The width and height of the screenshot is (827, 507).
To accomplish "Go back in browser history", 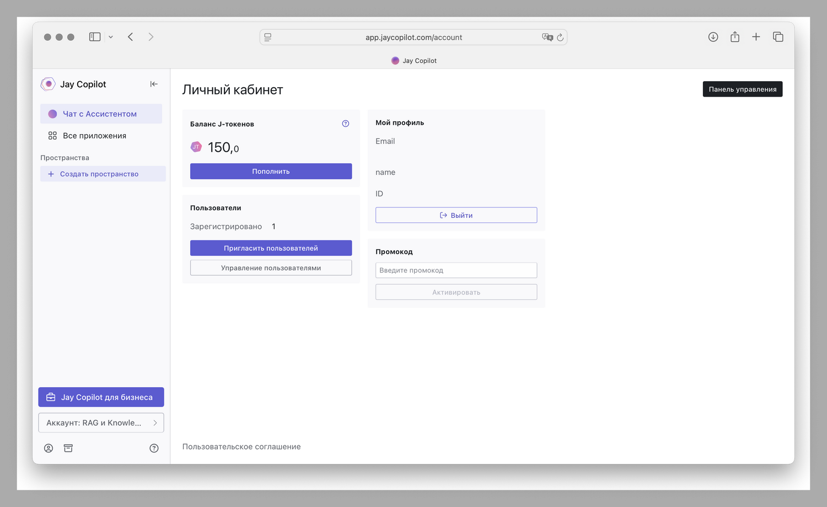I will pyautogui.click(x=131, y=37).
